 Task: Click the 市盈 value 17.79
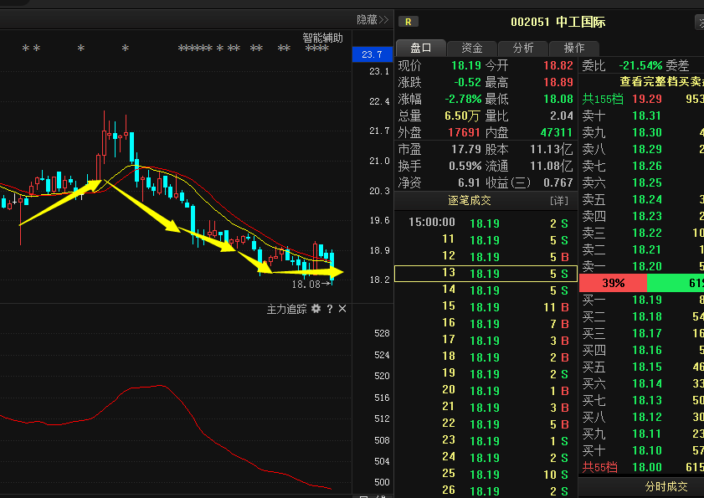point(465,149)
